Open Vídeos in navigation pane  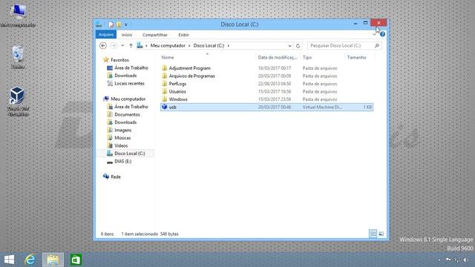click(x=121, y=145)
